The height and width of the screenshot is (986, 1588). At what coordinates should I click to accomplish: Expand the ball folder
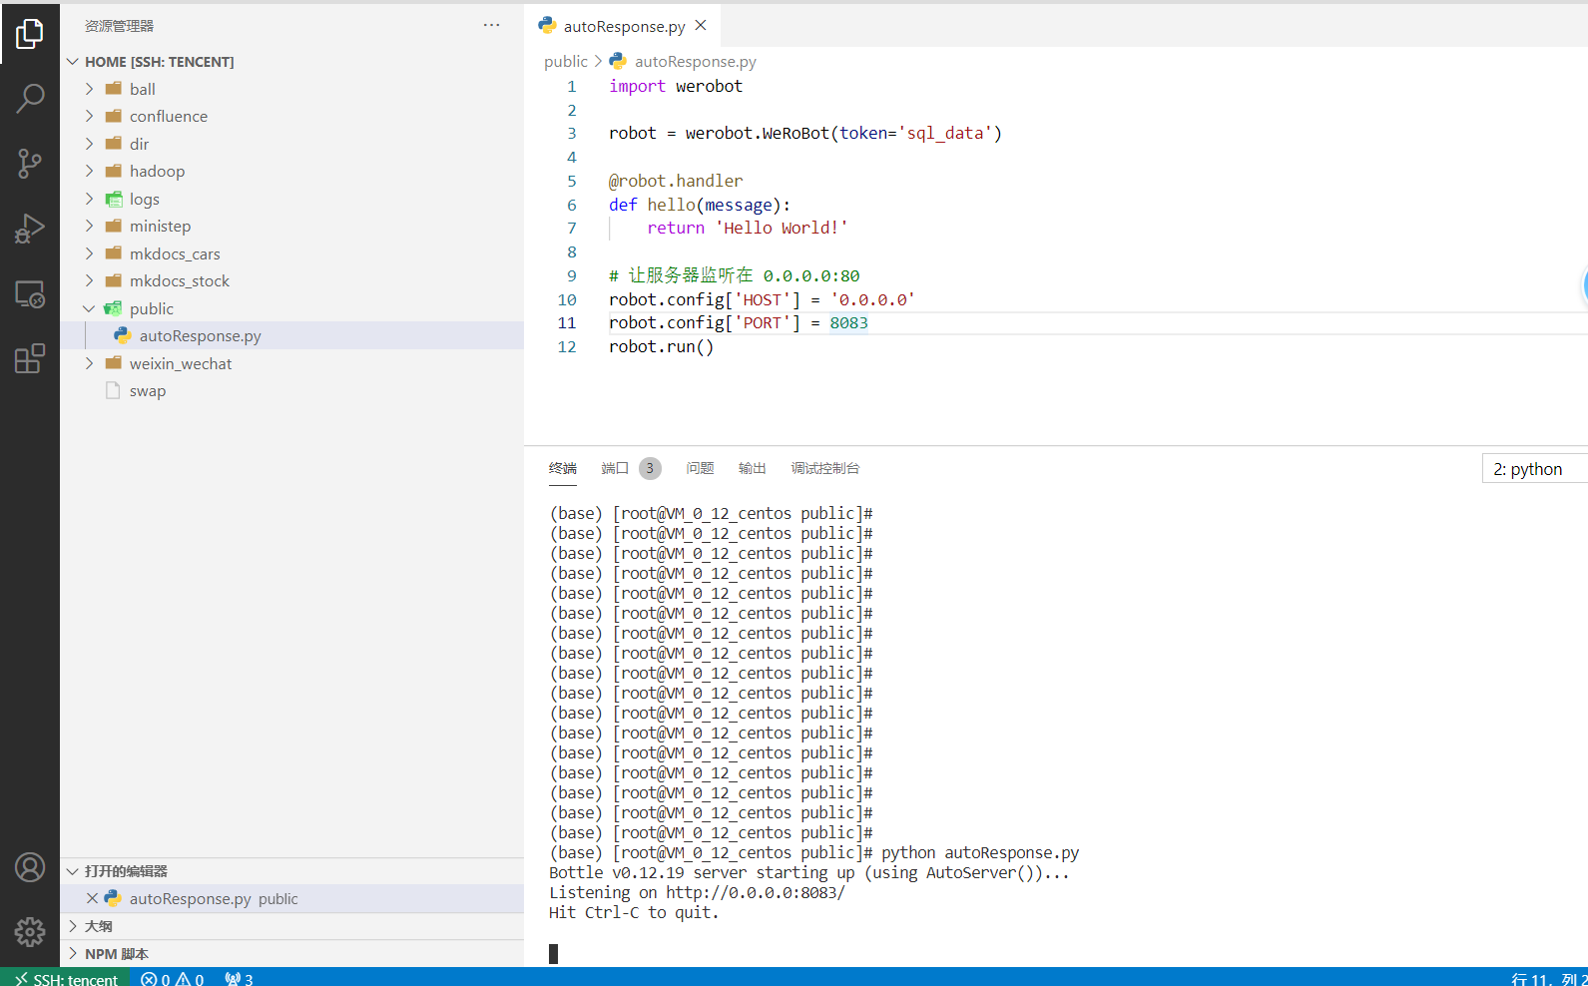click(89, 89)
